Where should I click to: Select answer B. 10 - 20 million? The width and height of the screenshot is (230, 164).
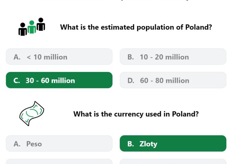coord(173,57)
